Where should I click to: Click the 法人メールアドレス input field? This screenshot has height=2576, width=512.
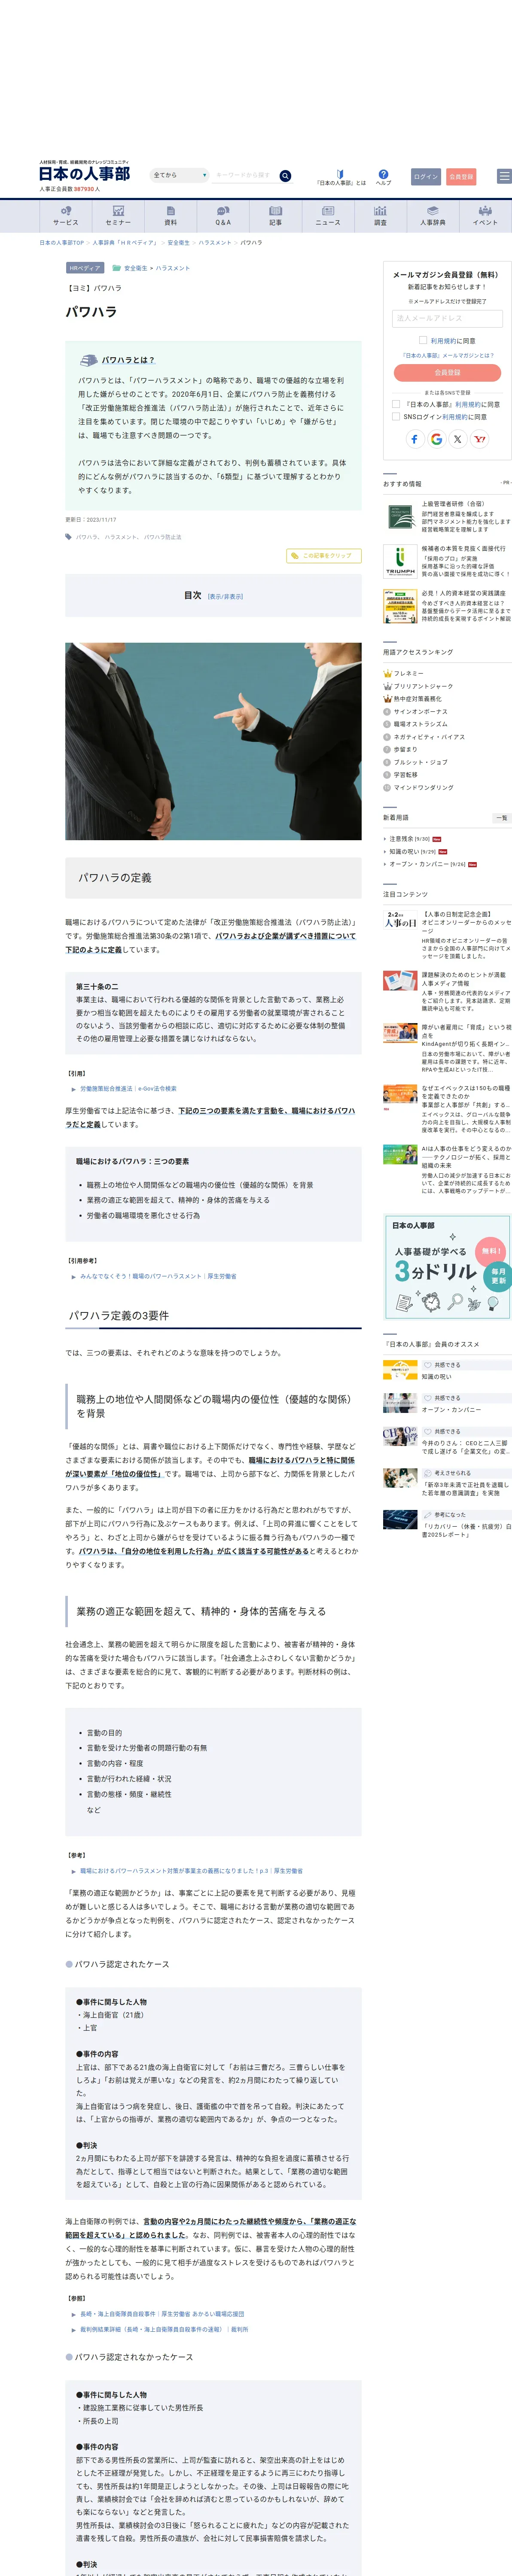coord(447,318)
